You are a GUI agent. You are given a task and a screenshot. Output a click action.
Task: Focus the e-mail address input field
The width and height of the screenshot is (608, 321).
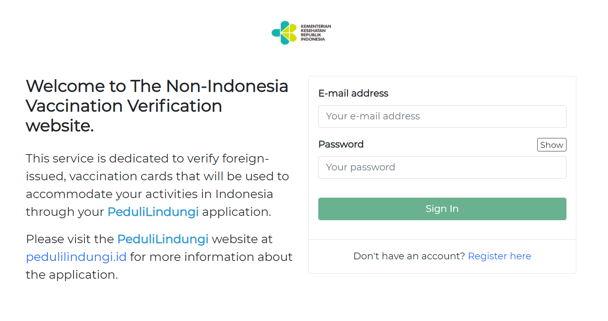tap(442, 116)
